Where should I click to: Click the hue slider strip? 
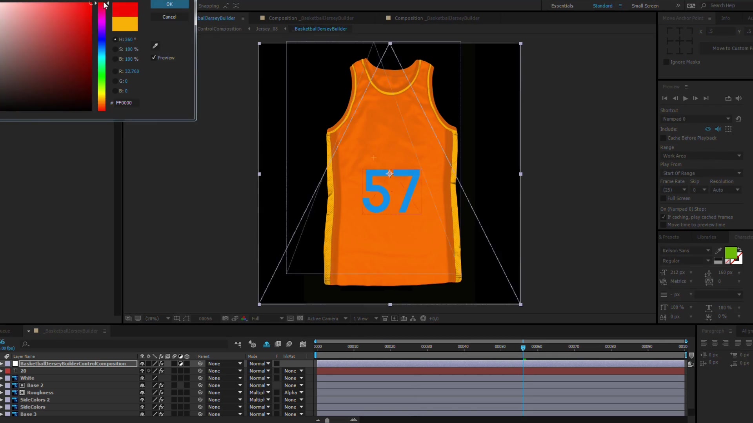point(102,57)
